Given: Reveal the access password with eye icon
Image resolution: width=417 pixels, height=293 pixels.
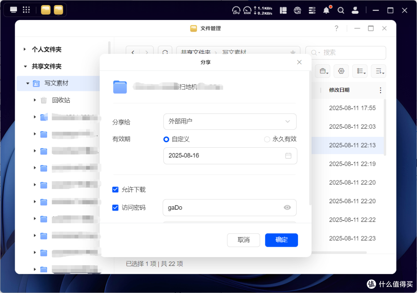Looking at the screenshot, I should click(287, 207).
